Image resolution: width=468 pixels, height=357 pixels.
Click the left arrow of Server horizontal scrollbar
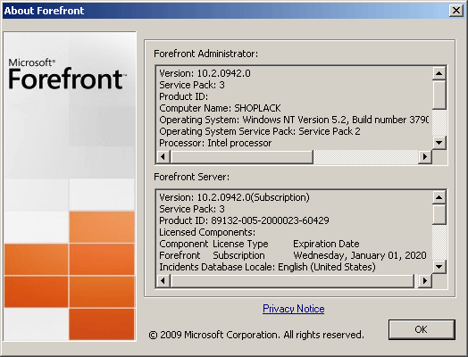click(163, 280)
